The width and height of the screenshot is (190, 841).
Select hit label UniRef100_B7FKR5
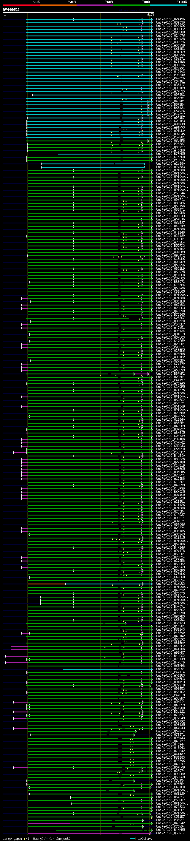(x=170, y=154)
